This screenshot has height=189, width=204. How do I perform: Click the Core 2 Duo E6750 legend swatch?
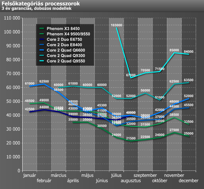(42, 39)
